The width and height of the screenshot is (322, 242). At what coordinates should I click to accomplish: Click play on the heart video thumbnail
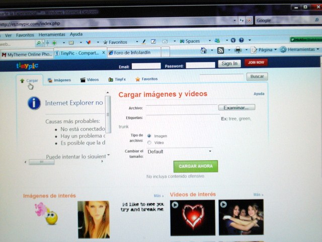click(175, 205)
